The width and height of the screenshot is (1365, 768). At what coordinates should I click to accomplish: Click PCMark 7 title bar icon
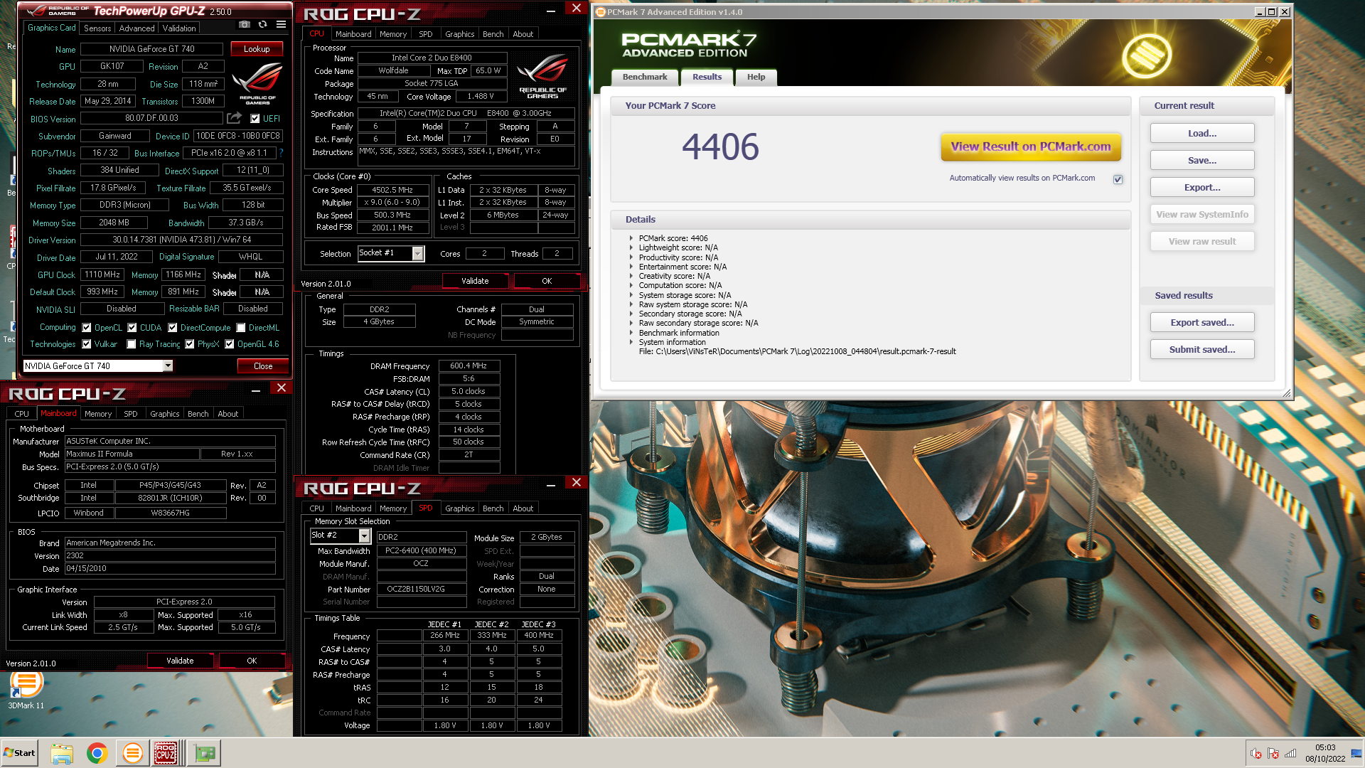601,12
